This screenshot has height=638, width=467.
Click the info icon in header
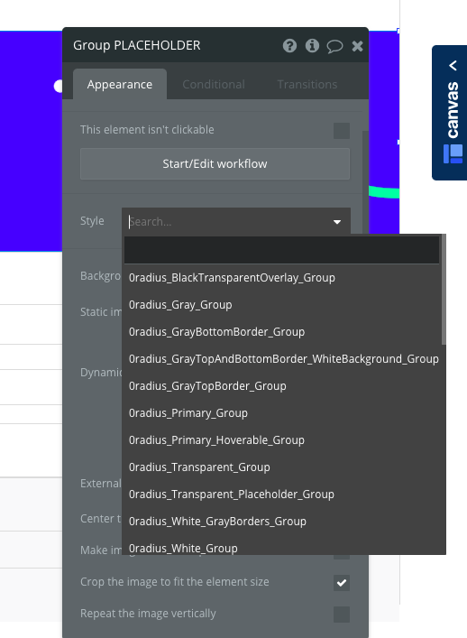312,45
